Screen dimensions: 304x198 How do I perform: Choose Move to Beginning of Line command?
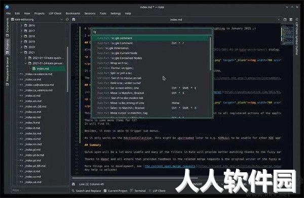[x=150, y=103]
